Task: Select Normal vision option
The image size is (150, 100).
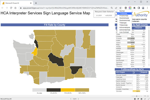Action: 124,11
